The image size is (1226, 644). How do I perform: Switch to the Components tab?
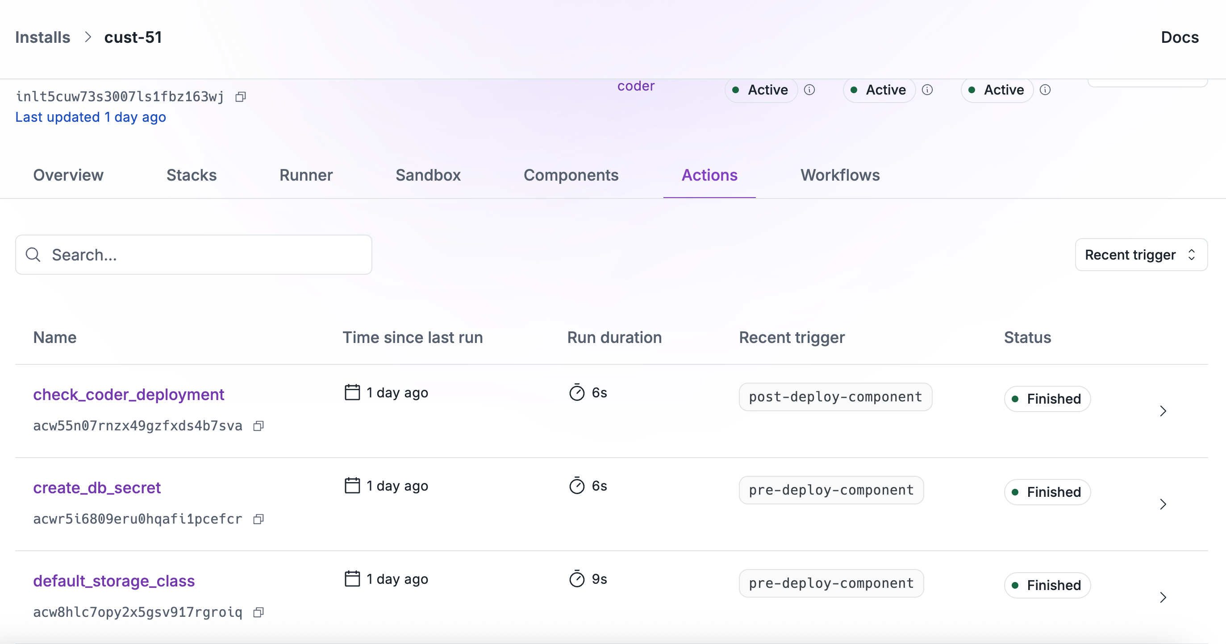[571, 175]
